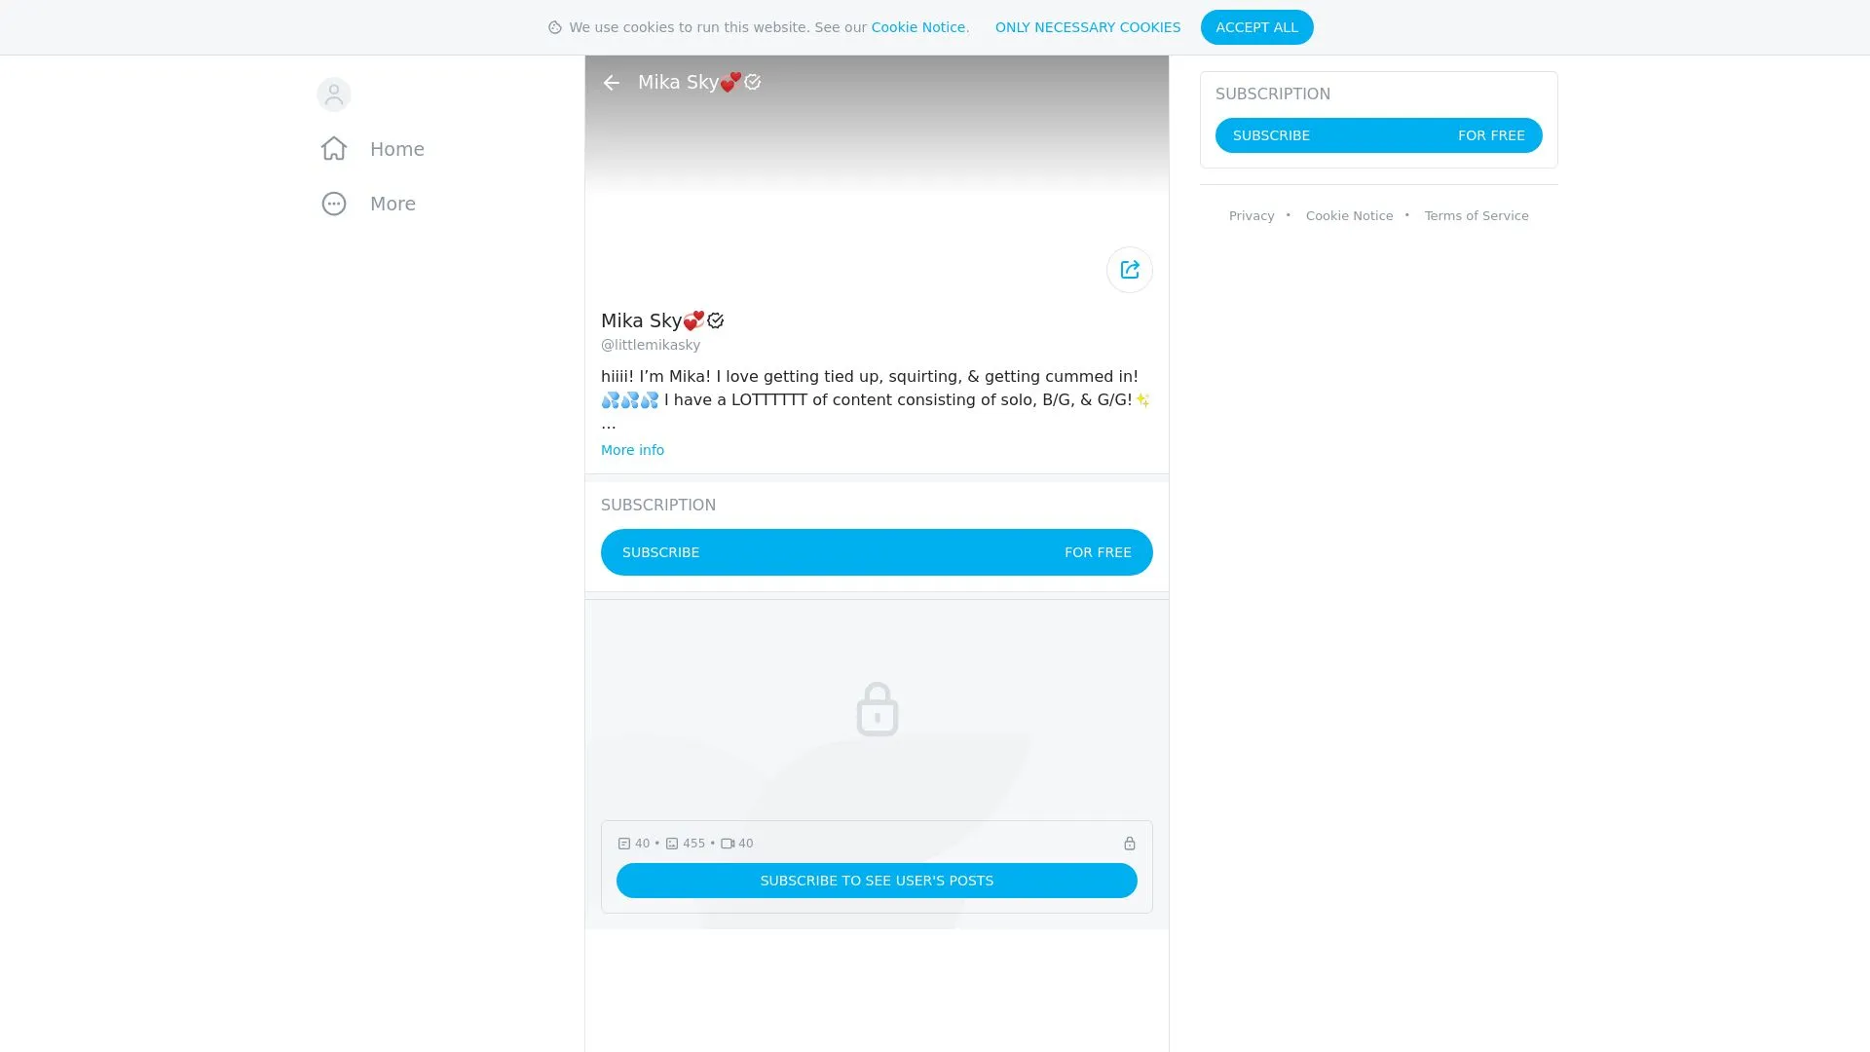Click the Home icon in sidebar
The width and height of the screenshot is (1870, 1052).
334,148
